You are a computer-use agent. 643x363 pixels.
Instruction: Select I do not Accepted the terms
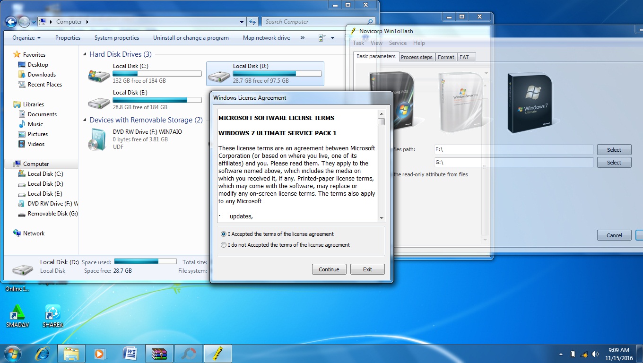click(x=224, y=245)
